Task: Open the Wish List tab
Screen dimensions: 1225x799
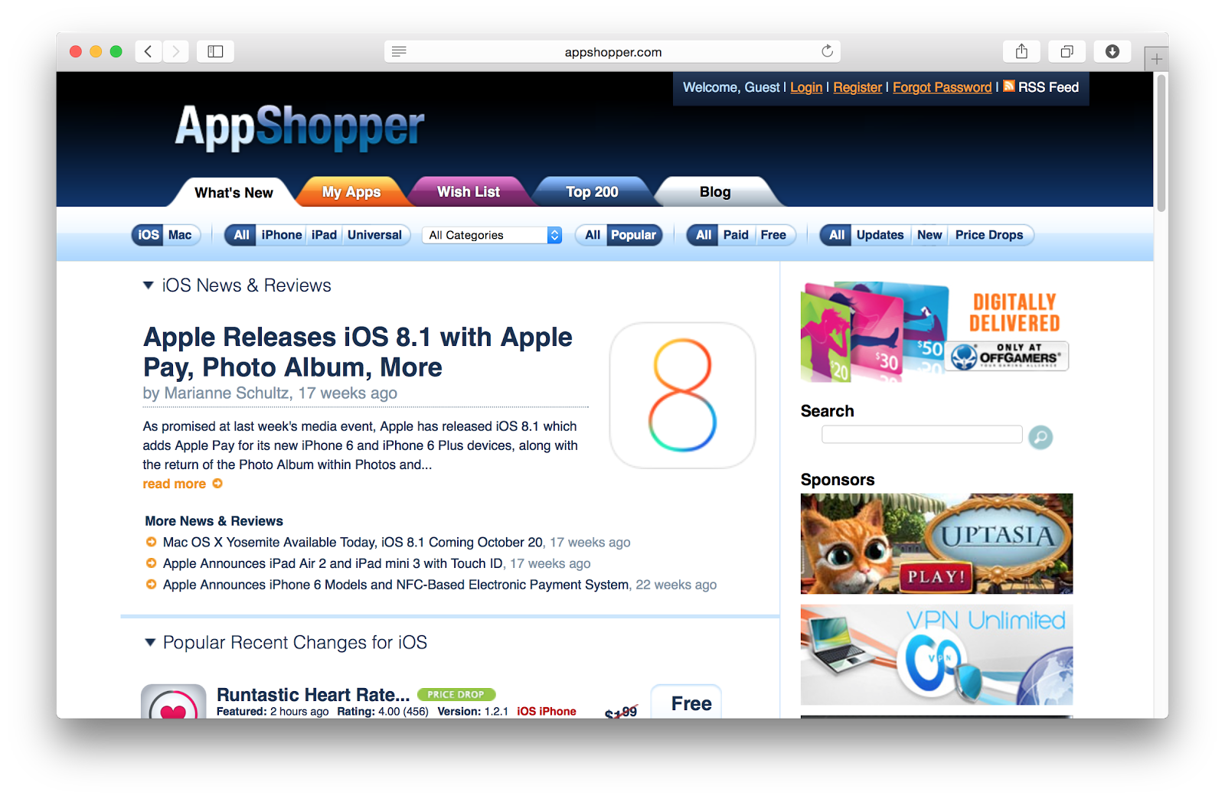Action: (469, 192)
